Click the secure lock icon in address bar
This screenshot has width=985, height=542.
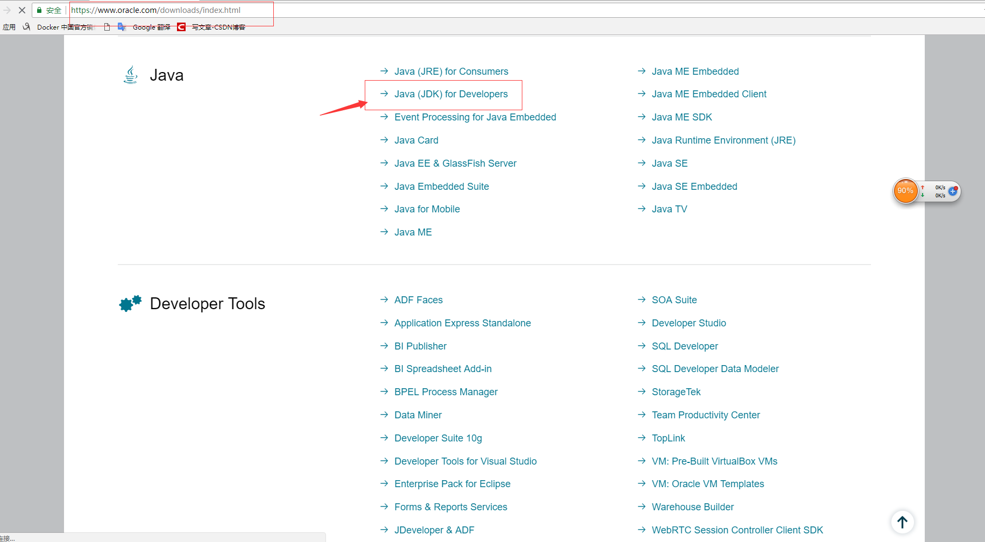(x=39, y=10)
